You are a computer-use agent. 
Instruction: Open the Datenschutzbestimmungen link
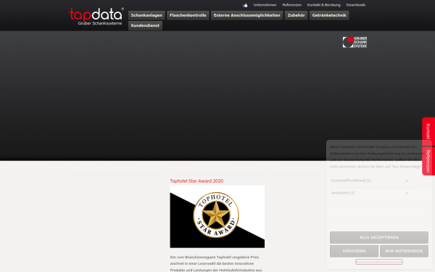click(379, 262)
